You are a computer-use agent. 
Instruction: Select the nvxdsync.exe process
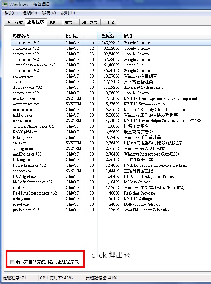coord(111,98)
